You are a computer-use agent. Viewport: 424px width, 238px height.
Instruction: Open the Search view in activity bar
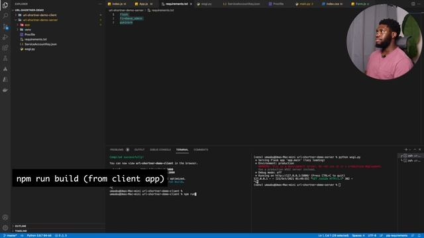[5, 16]
